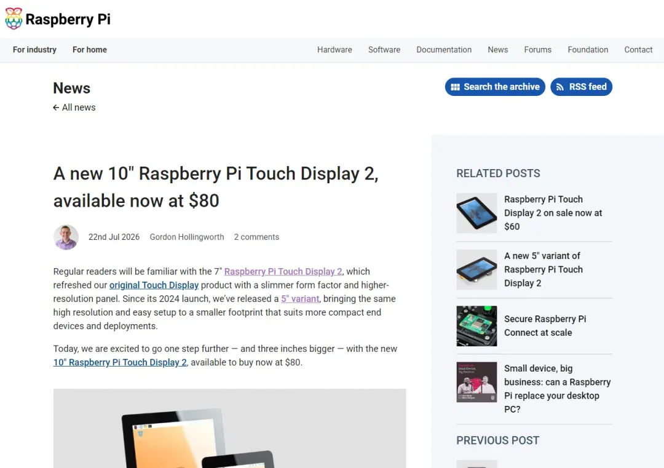This screenshot has height=468, width=664.
Task: Open the Small device, big business thumbnail
Action: tap(476, 382)
